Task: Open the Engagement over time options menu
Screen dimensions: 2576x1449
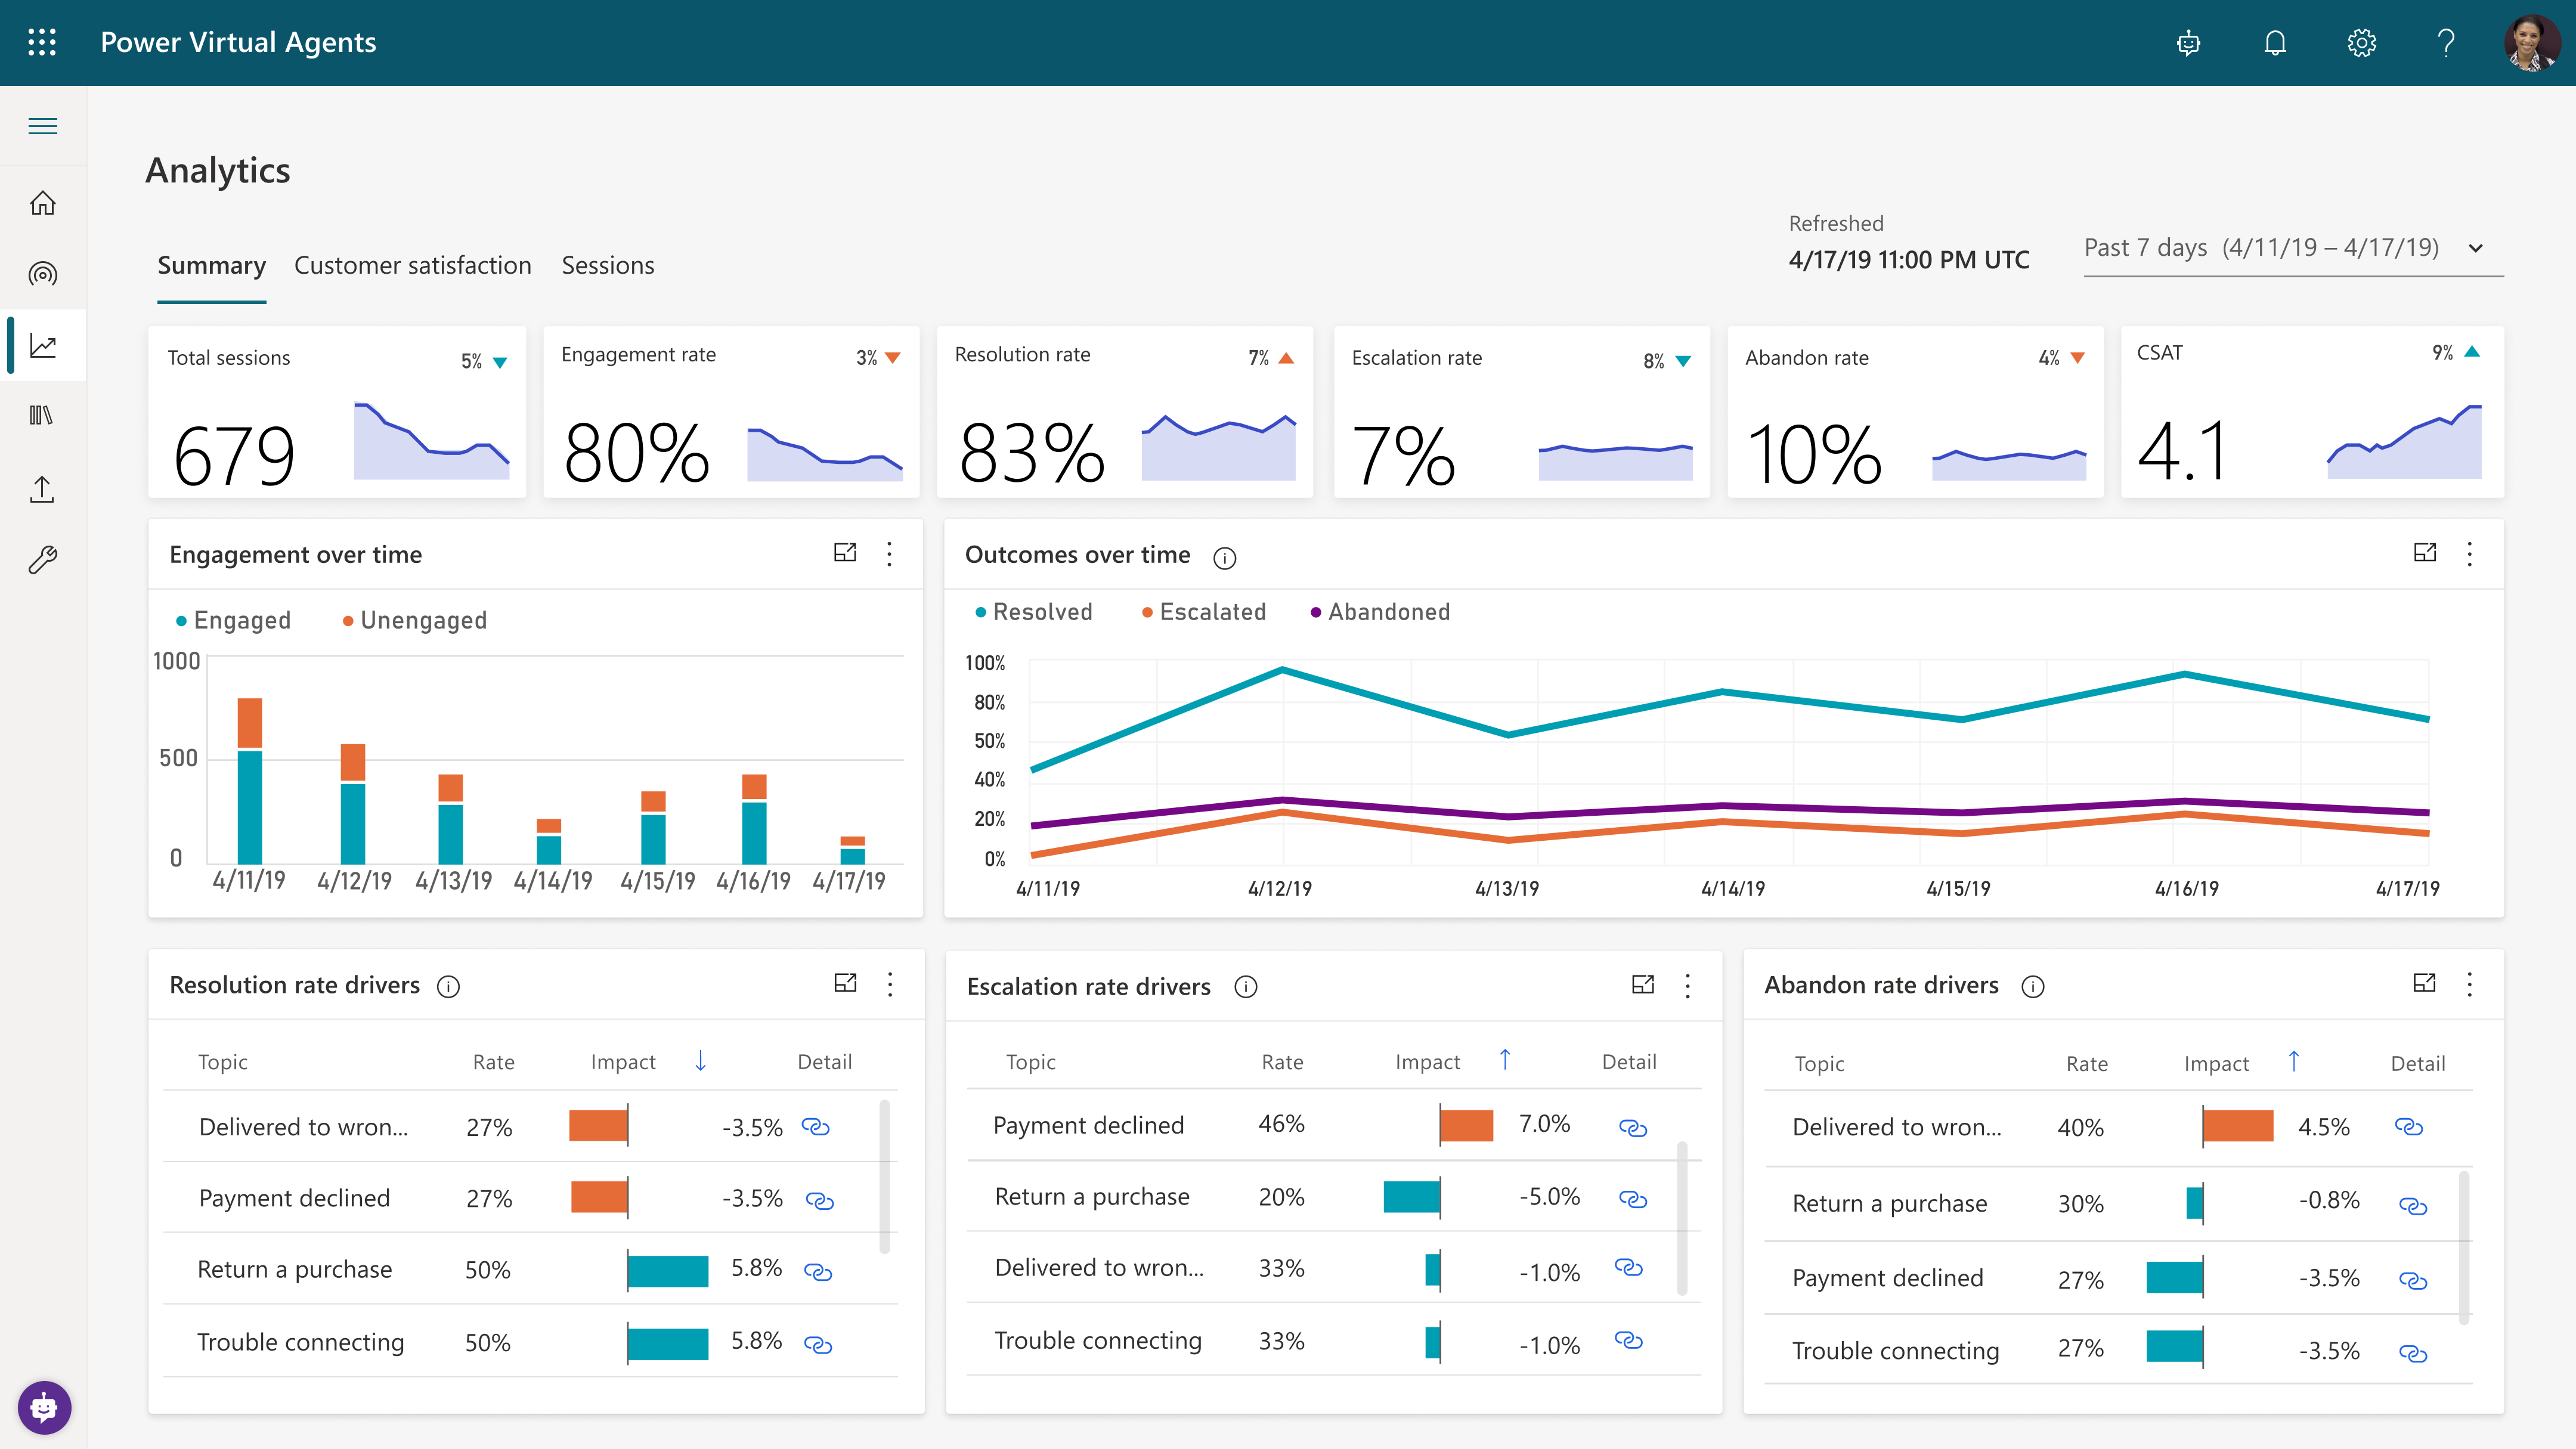Action: [x=889, y=554]
